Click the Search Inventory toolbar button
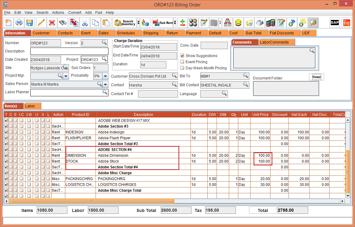The width and height of the screenshot is (355, 227). click(125, 23)
